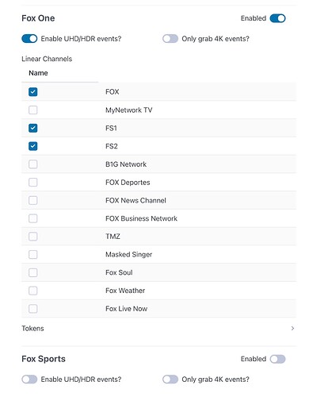Viewport: 313px width, 397px height.
Task: Check the FOX News Channel checkbox
Action: coord(33,200)
